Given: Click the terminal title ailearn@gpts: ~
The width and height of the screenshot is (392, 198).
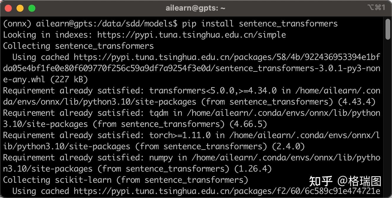Looking at the screenshot, I should coord(196,8).
